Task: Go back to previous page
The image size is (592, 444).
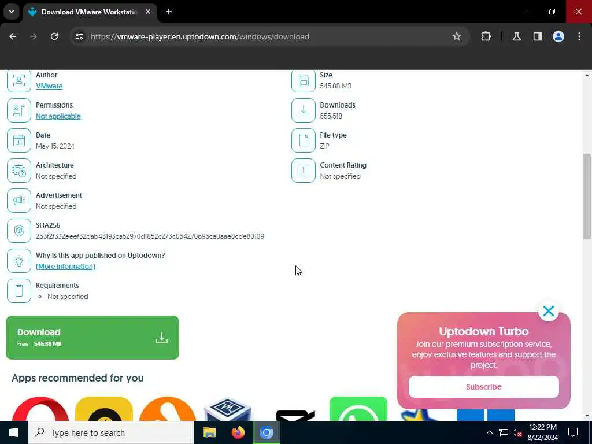Action: 13,36
